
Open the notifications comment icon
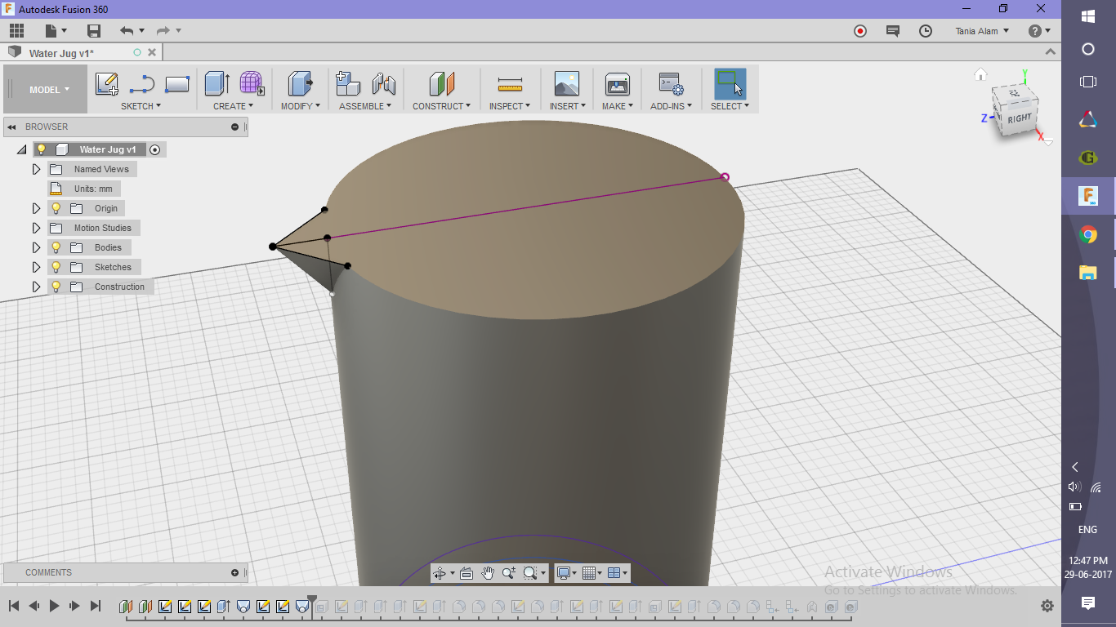[x=893, y=31]
